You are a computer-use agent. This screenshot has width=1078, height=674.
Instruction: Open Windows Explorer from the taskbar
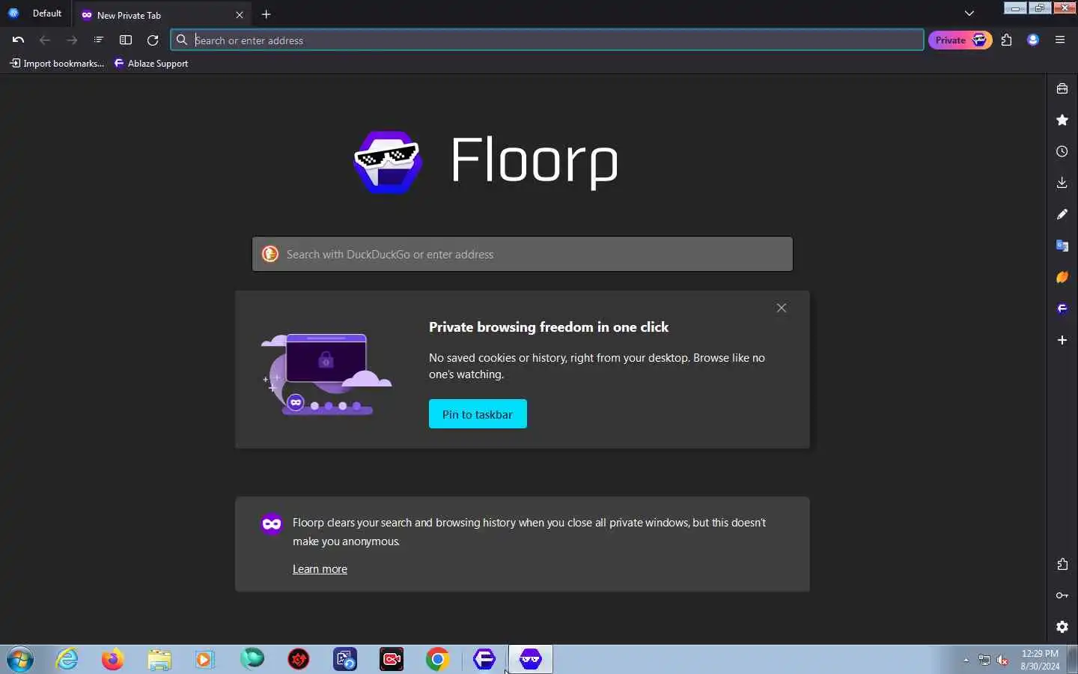click(x=159, y=660)
